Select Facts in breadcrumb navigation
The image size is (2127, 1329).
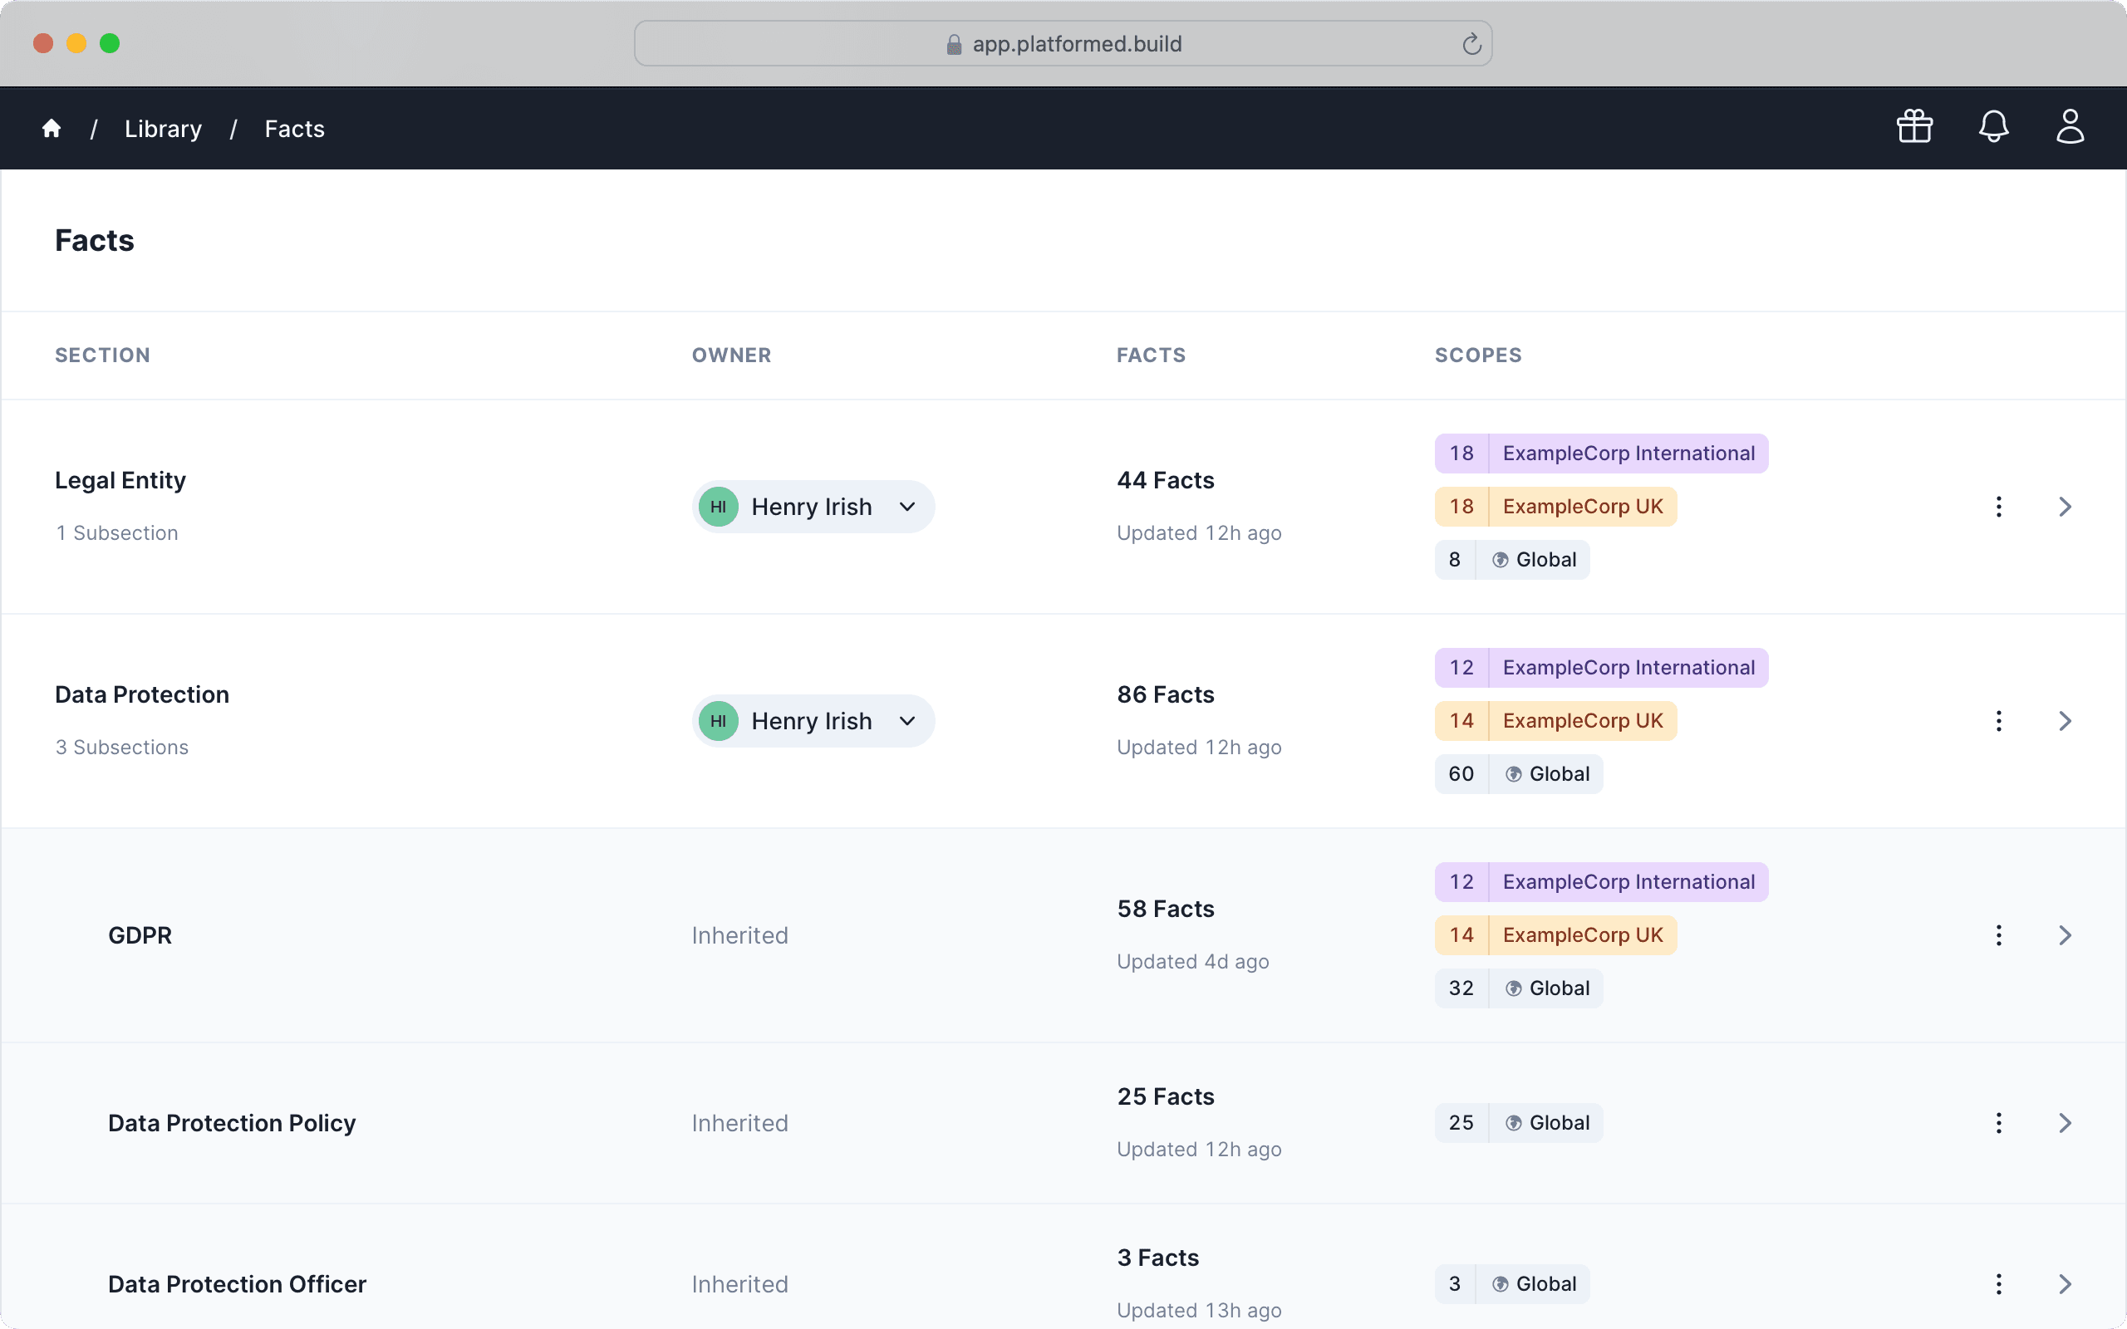click(x=294, y=130)
